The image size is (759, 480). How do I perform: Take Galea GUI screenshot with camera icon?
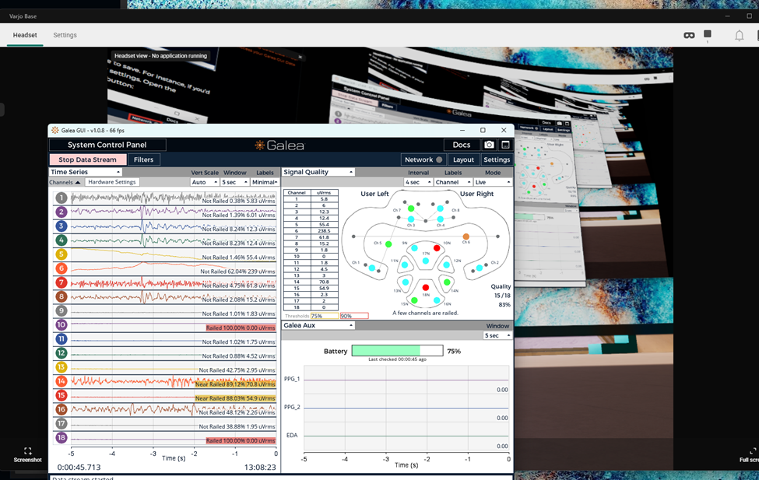pyautogui.click(x=489, y=145)
